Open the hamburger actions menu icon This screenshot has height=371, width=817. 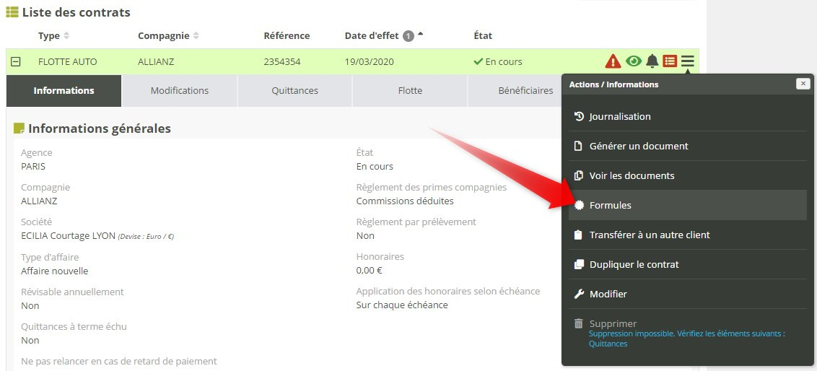688,61
